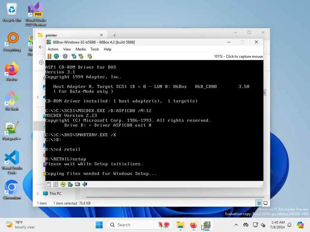Minimize the 86Box window

coord(229,42)
